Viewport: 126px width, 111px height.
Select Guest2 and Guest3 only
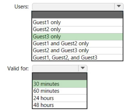(77, 51)
